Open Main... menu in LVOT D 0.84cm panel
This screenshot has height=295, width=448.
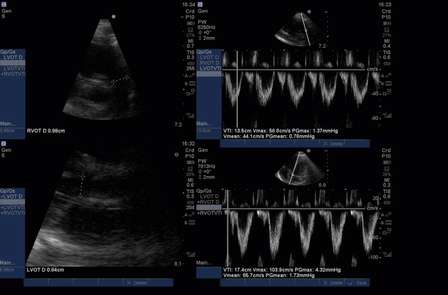[8, 262]
